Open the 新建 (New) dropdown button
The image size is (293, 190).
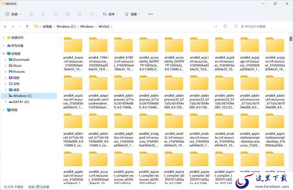click(13, 14)
